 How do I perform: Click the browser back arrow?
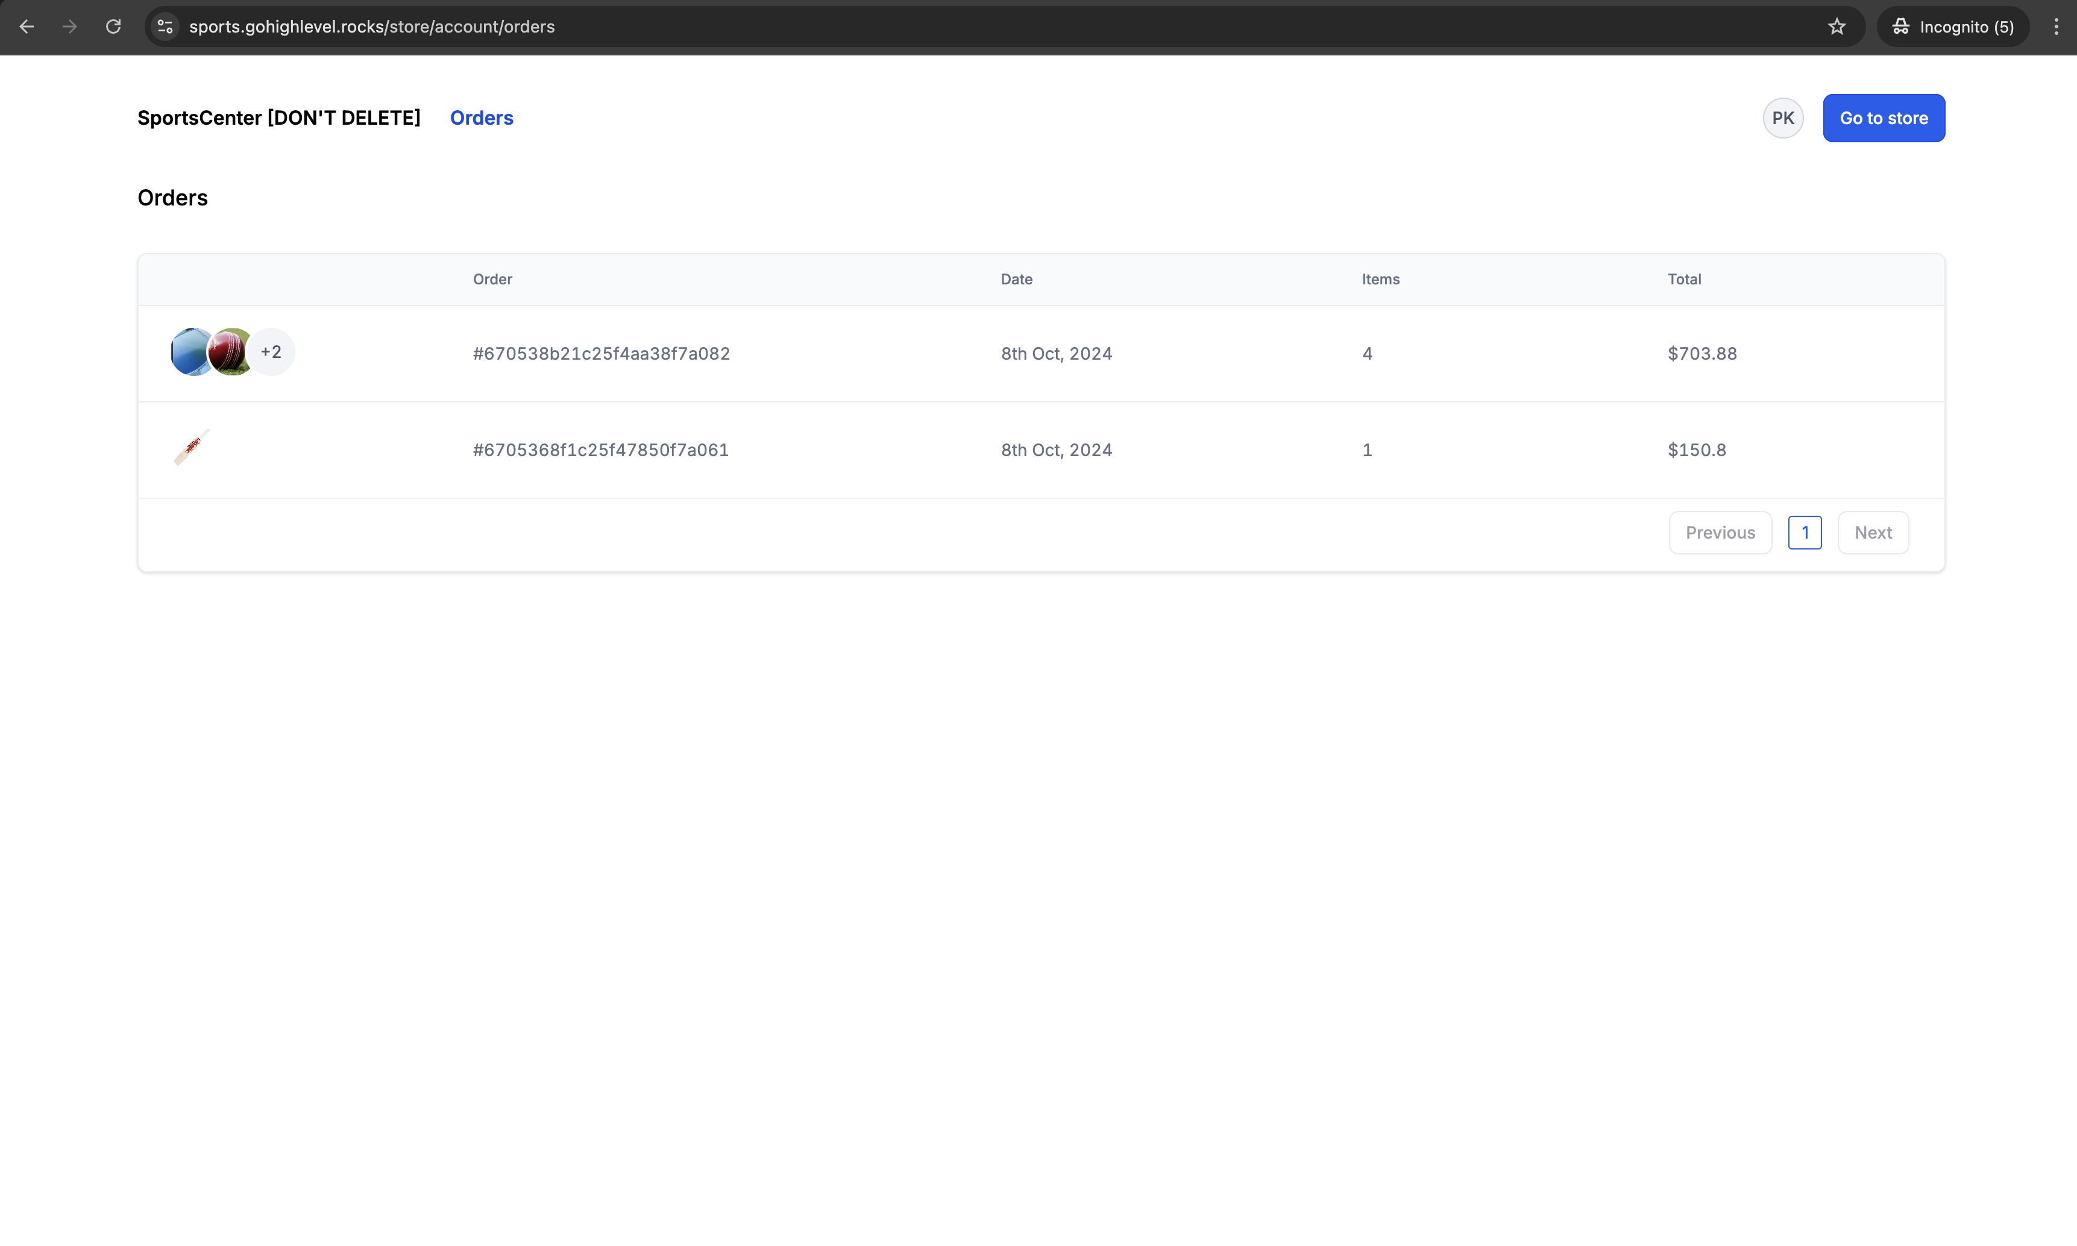[x=27, y=27]
